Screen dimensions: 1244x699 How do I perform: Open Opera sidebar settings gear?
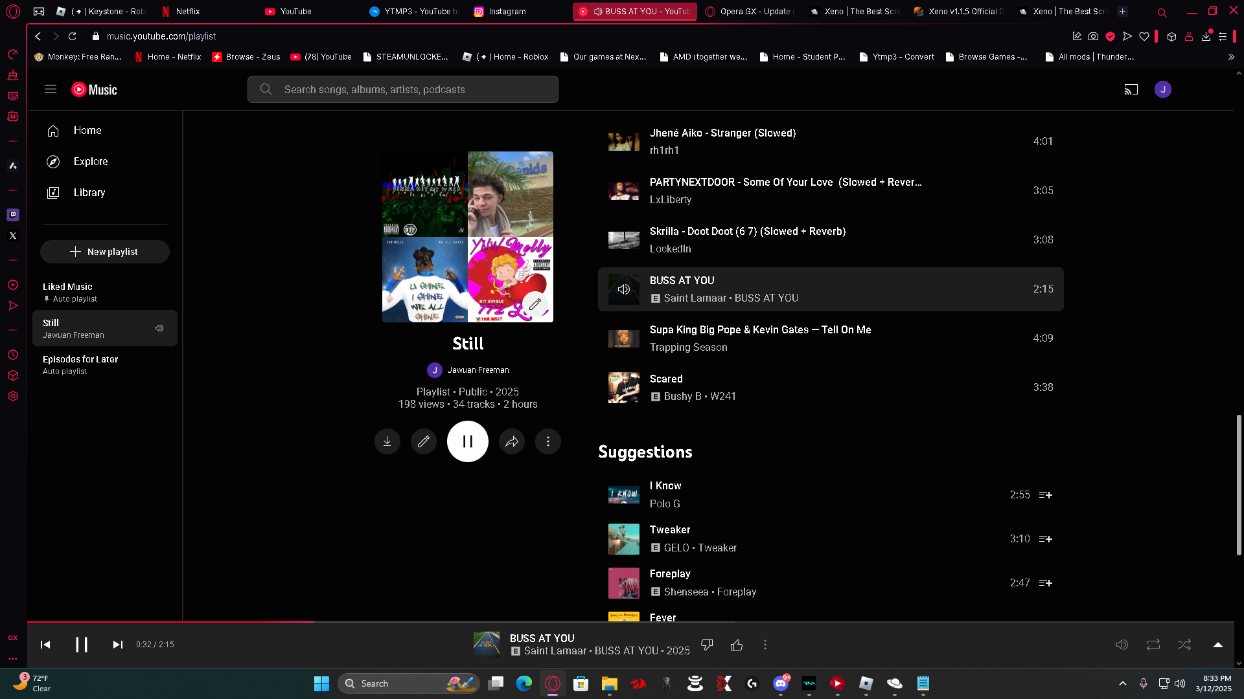coord(13,396)
